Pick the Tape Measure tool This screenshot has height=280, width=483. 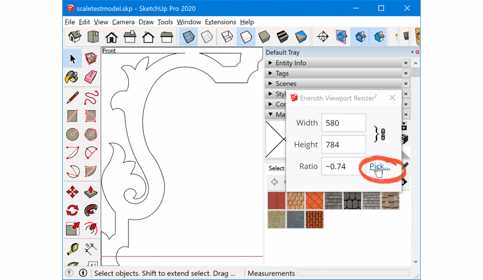(72, 248)
